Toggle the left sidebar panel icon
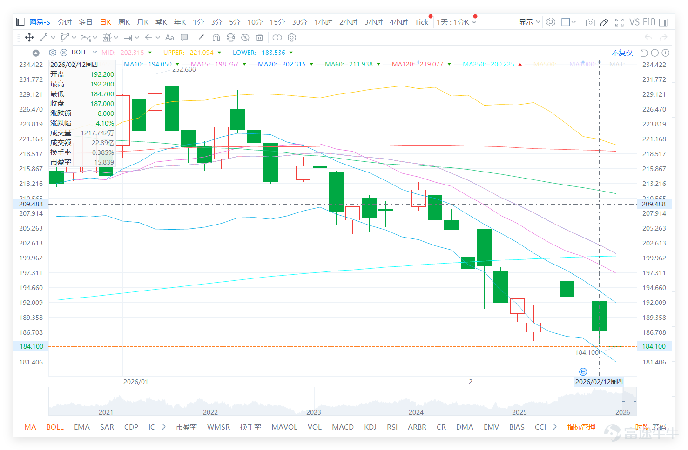This screenshot has width=688, height=450. tap(20, 22)
